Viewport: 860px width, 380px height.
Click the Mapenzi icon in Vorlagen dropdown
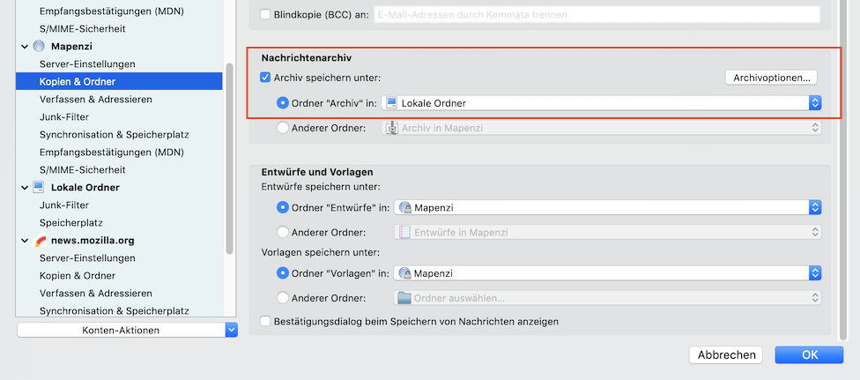coord(405,273)
